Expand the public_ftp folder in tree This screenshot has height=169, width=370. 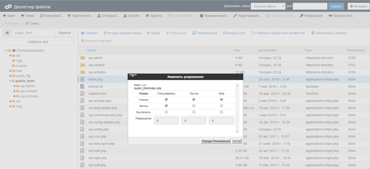click(x=10, y=76)
